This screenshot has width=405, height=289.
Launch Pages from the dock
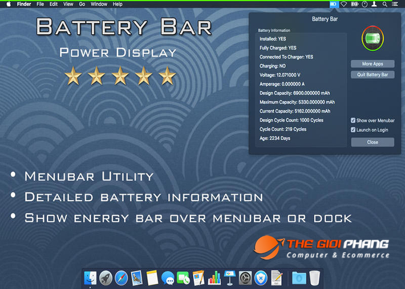pyautogui.click(x=198, y=277)
